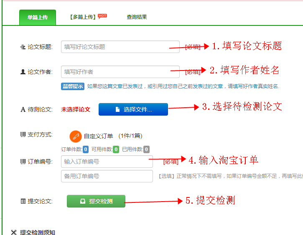Click the green 提交检测 button
The height and width of the screenshot is (235, 303).
point(96,201)
